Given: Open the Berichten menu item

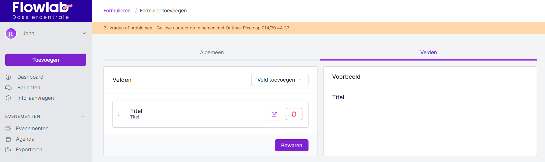Looking at the screenshot, I should (29, 88).
